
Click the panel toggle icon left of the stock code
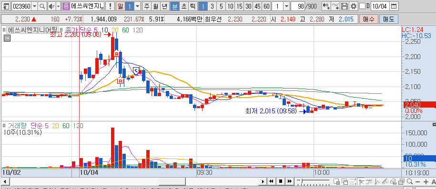coord(6,6)
